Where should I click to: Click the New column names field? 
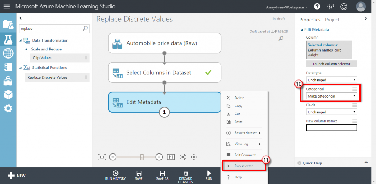(x=332, y=128)
